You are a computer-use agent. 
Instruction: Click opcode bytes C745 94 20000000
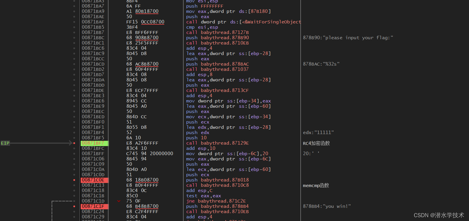pyautogui.click(x=150, y=154)
